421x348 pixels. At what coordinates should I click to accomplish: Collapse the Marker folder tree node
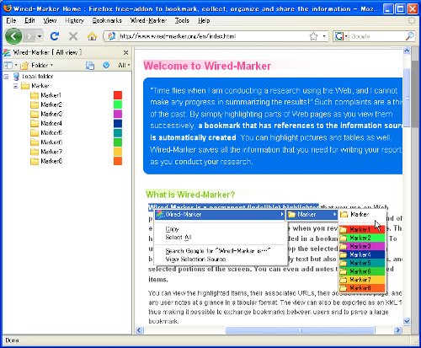coord(15,86)
